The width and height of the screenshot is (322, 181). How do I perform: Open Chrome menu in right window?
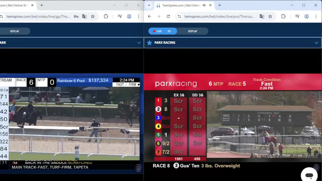click(x=316, y=16)
